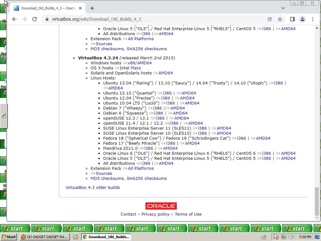321x241 pixels.
Task: Download Ubuntu 10.04 LTS Lucid AMD64 package
Action: click(x=192, y=103)
